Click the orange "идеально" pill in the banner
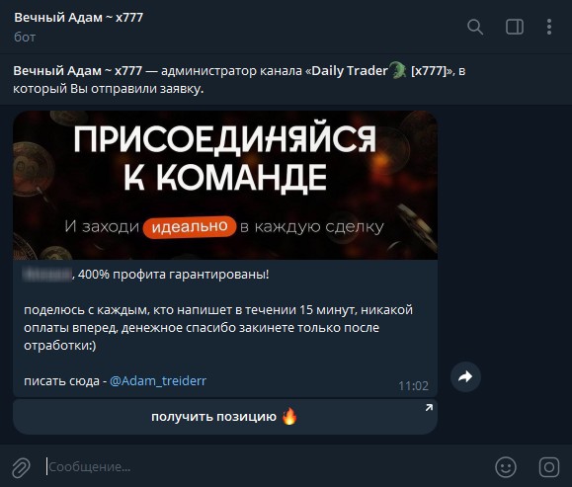Image resolution: width=572 pixels, height=487 pixels. click(x=190, y=227)
